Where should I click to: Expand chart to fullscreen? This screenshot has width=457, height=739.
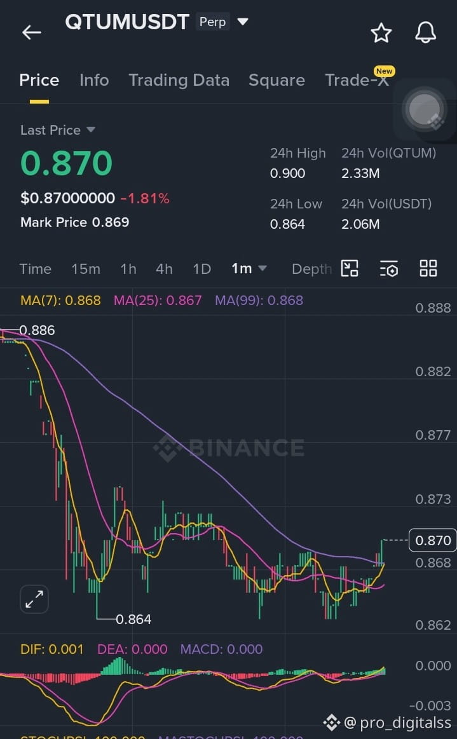34,599
